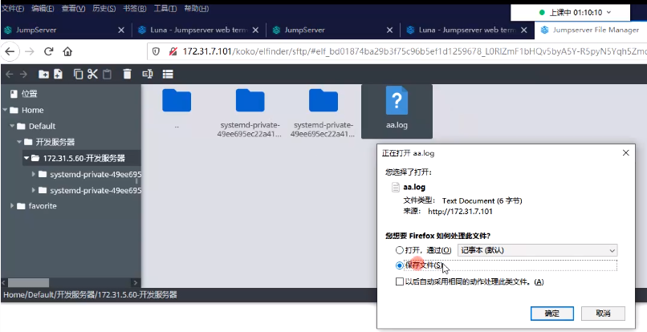Viewport: 647px width, 332px height.
Task: Click the elFinder toolbar forward arrow
Action: tap(23, 75)
